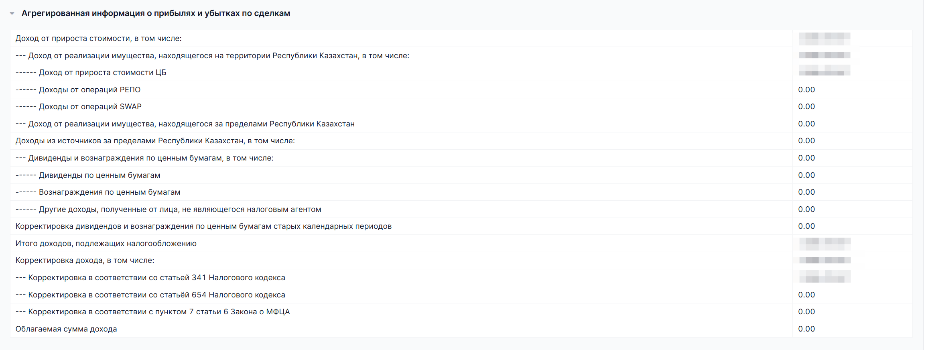Click the blurred value for 'Доход от прироста стоимости ЦБ'

(x=824, y=73)
